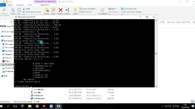Click the taskbar clock and date
Image resolution: width=195 pixels, height=109 pixels.
pyautogui.click(x=185, y=106)
